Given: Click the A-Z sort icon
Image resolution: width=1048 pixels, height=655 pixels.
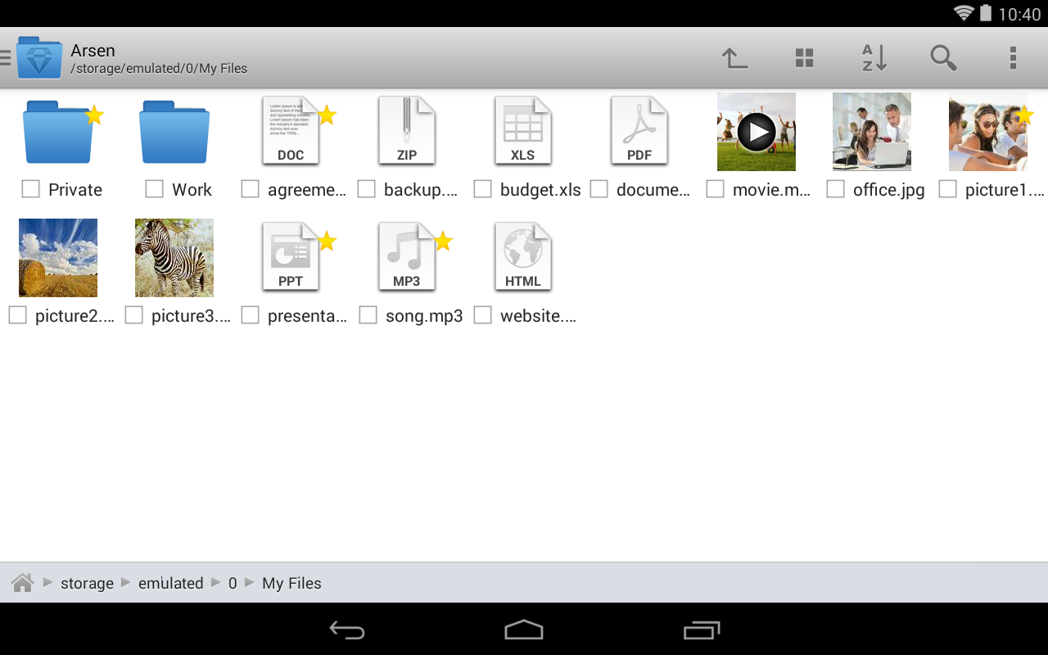Looking at the screenshot, I should (x=873, y=57).
